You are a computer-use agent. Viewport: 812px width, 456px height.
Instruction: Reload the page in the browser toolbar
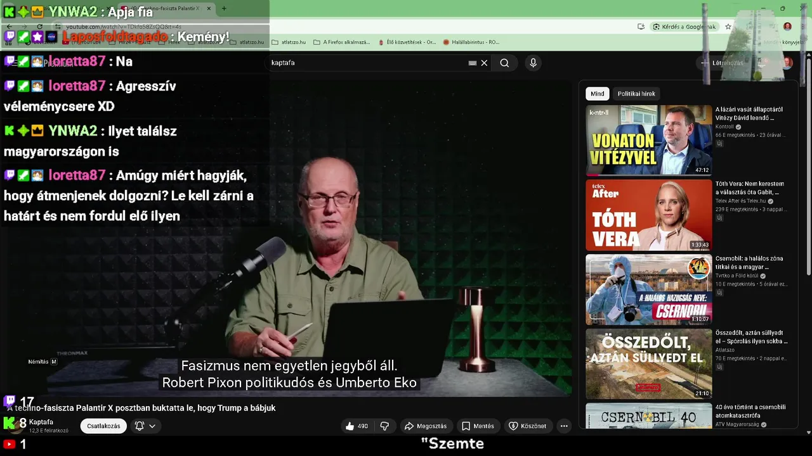coord(39,27)
